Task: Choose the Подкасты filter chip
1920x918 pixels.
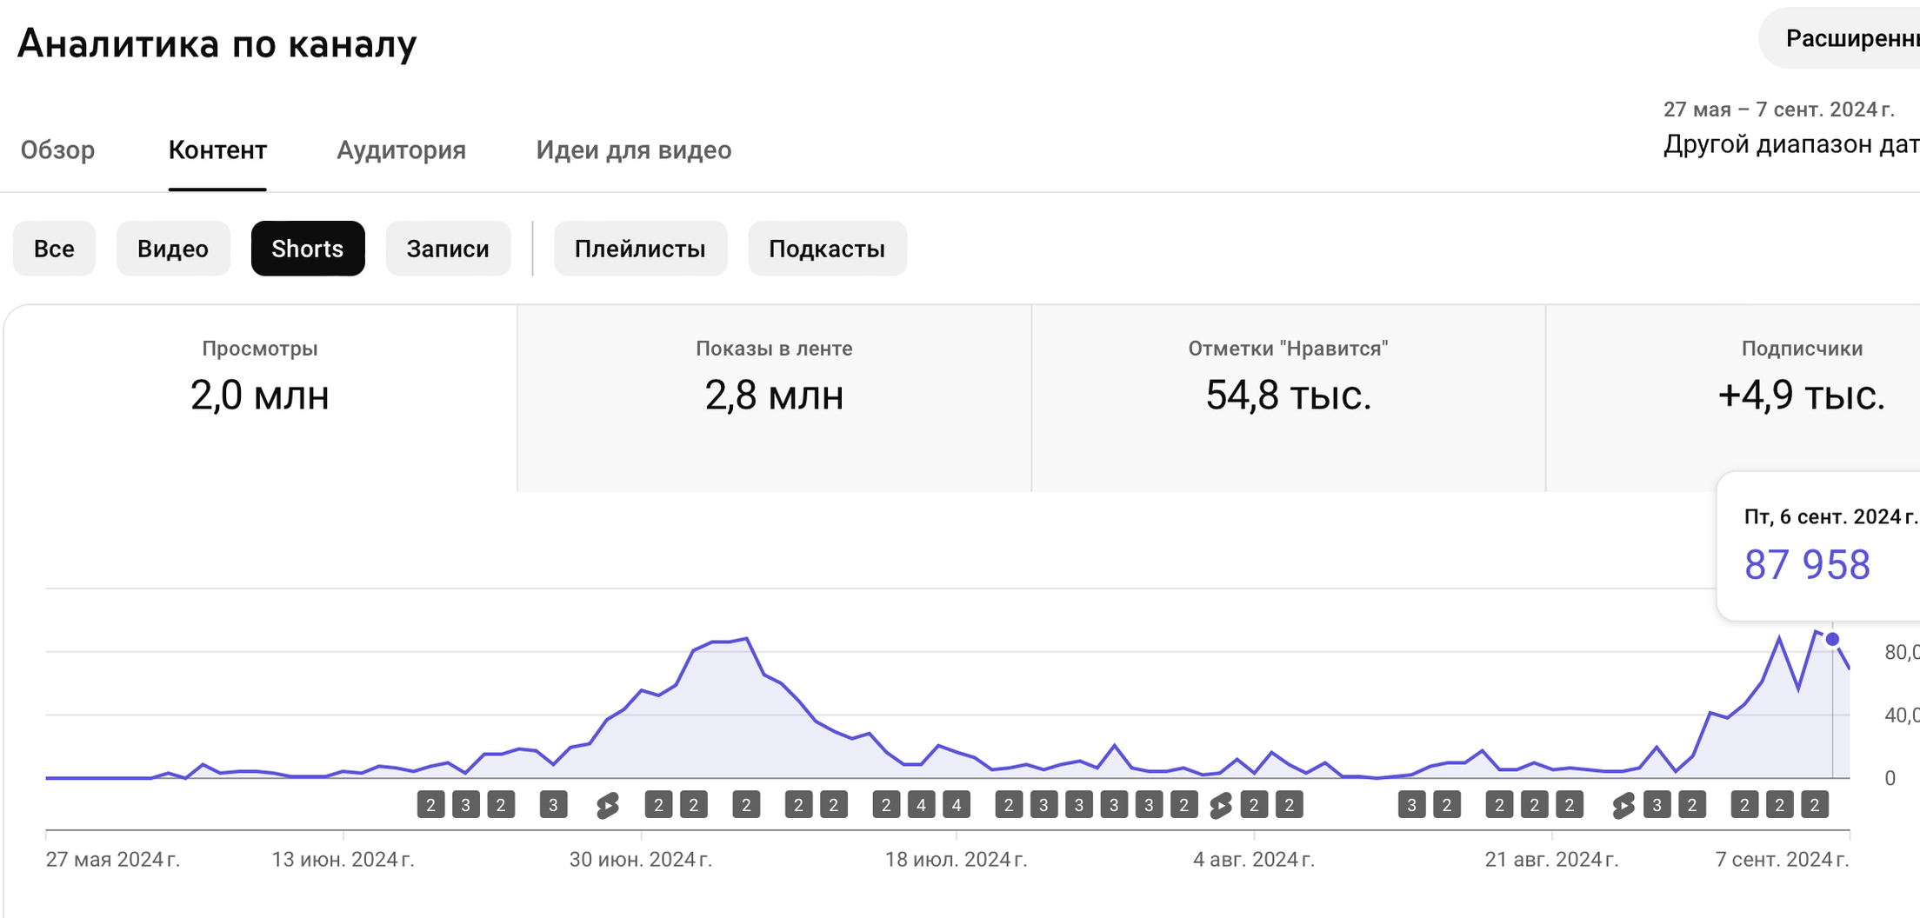Action: pyautogui.click(x=827, y=249)
